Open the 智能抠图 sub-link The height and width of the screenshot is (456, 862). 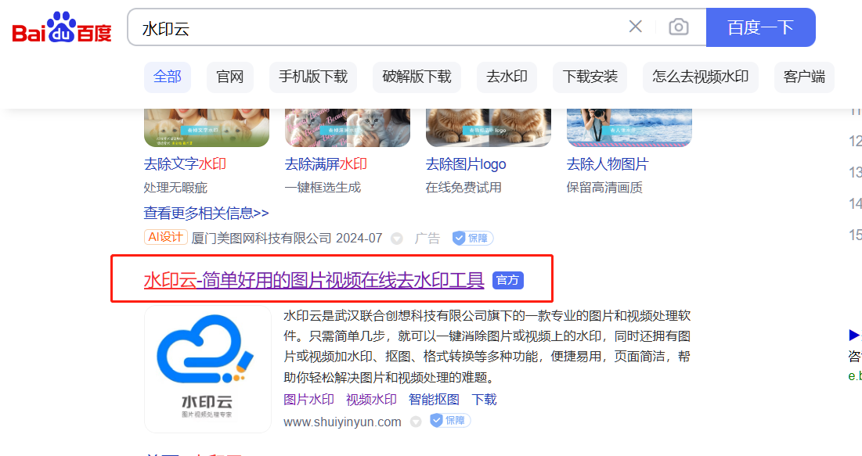[434, 400]
